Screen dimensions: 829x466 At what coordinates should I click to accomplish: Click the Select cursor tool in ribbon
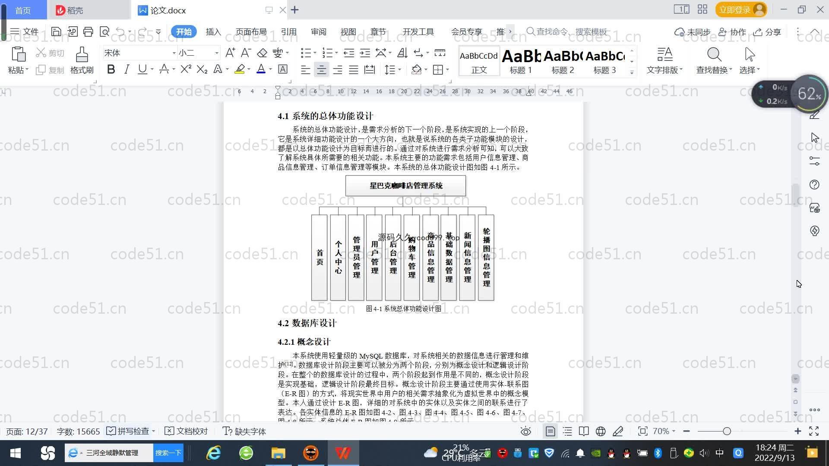(x=750, y=60)
